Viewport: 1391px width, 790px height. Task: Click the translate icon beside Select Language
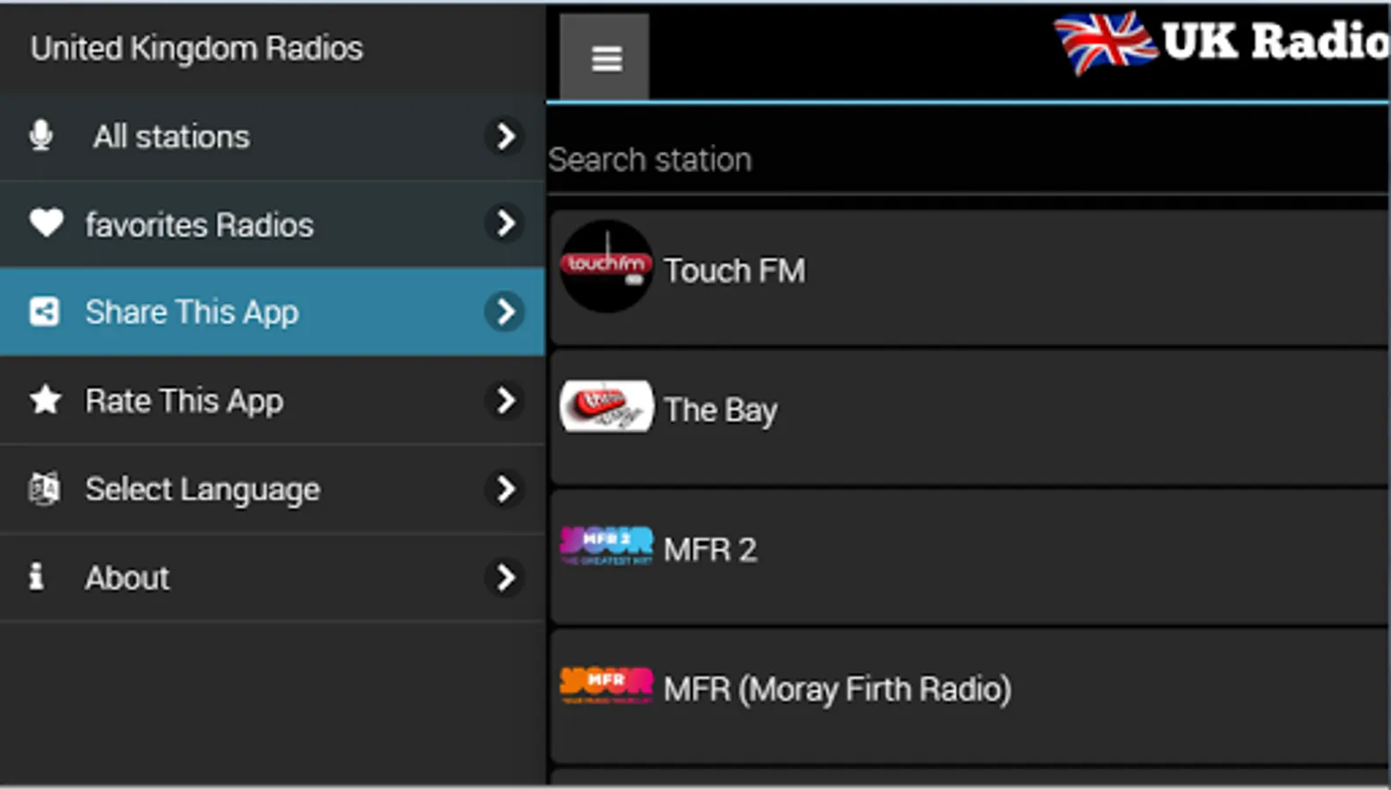click(44, 489)
